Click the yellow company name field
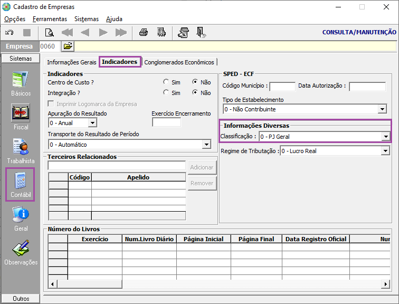Screen dimensions: 399x304 tap(235, 46)
